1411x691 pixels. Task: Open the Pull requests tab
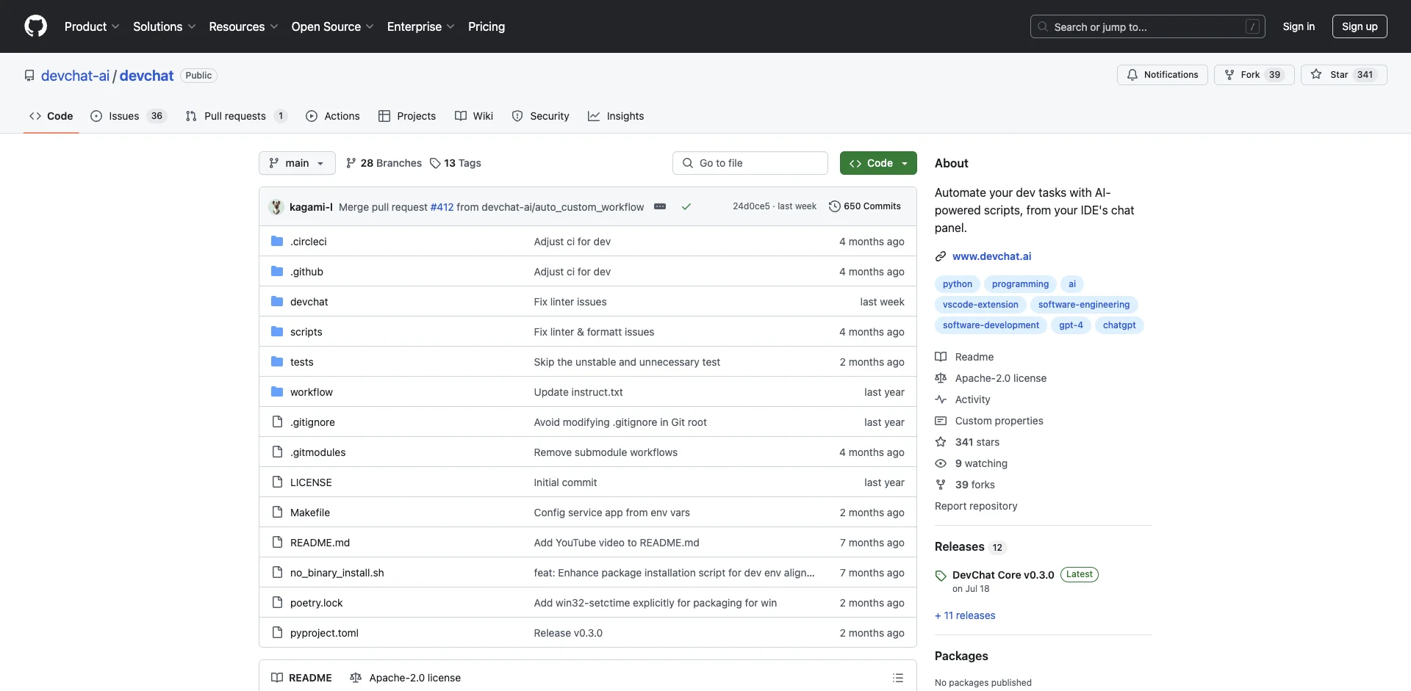coord(236,116)
